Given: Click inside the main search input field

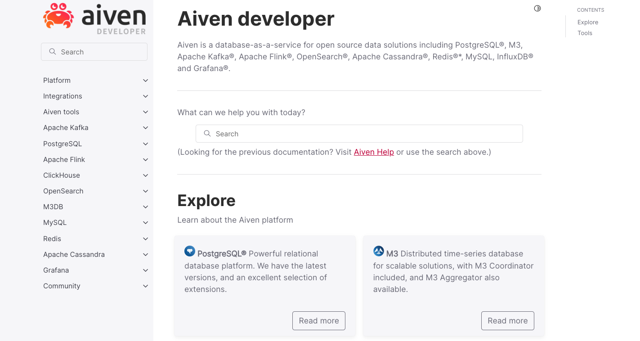Looking at the screenshot, I should [x=359, y=134].
